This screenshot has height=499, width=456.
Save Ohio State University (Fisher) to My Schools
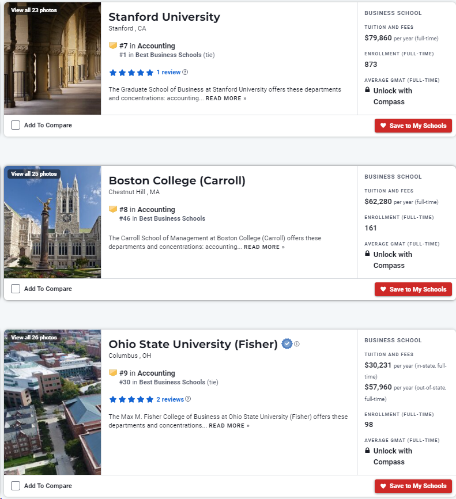tap(413, 486)
